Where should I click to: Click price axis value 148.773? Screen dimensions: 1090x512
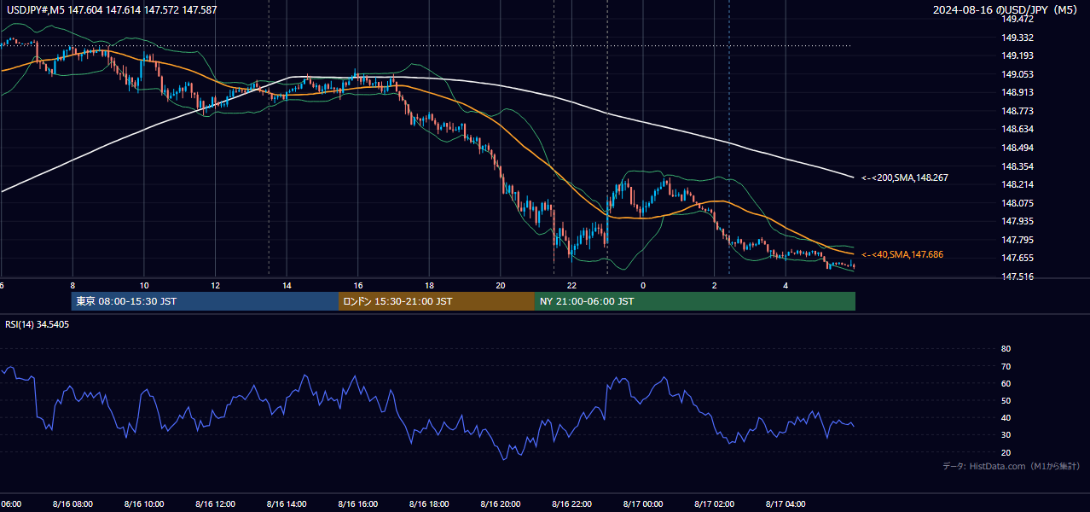1018,111
